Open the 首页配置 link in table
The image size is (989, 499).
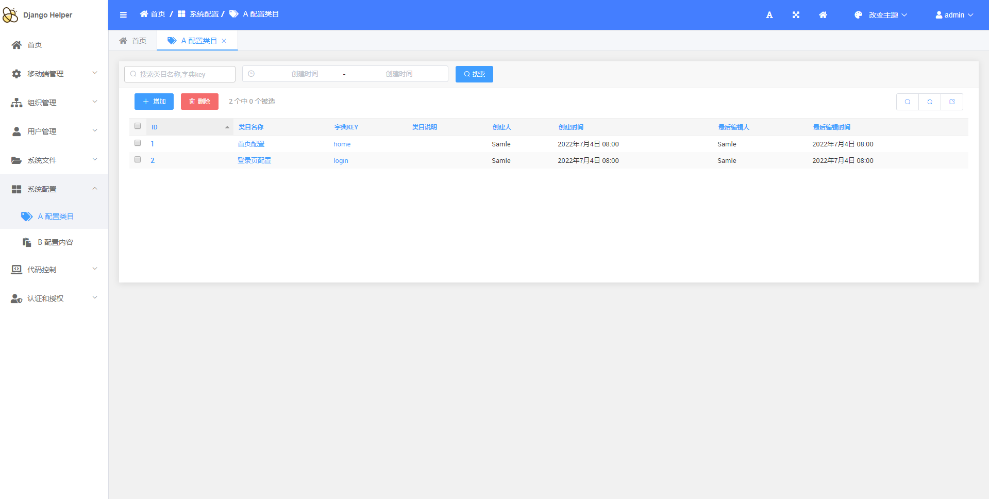251,144
